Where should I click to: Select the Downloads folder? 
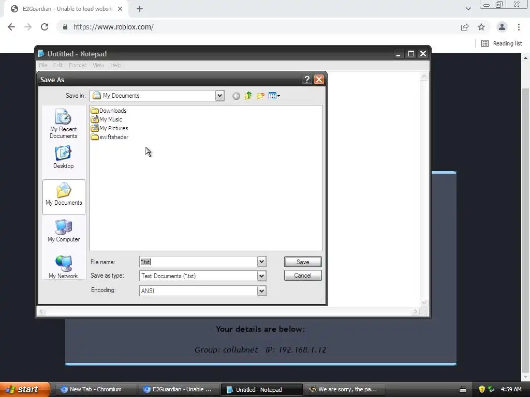click(109, 111)
